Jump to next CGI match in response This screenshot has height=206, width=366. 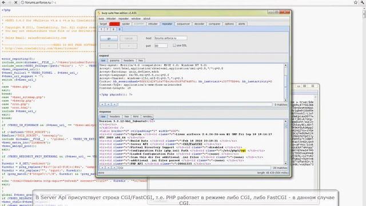pos(114,168)
